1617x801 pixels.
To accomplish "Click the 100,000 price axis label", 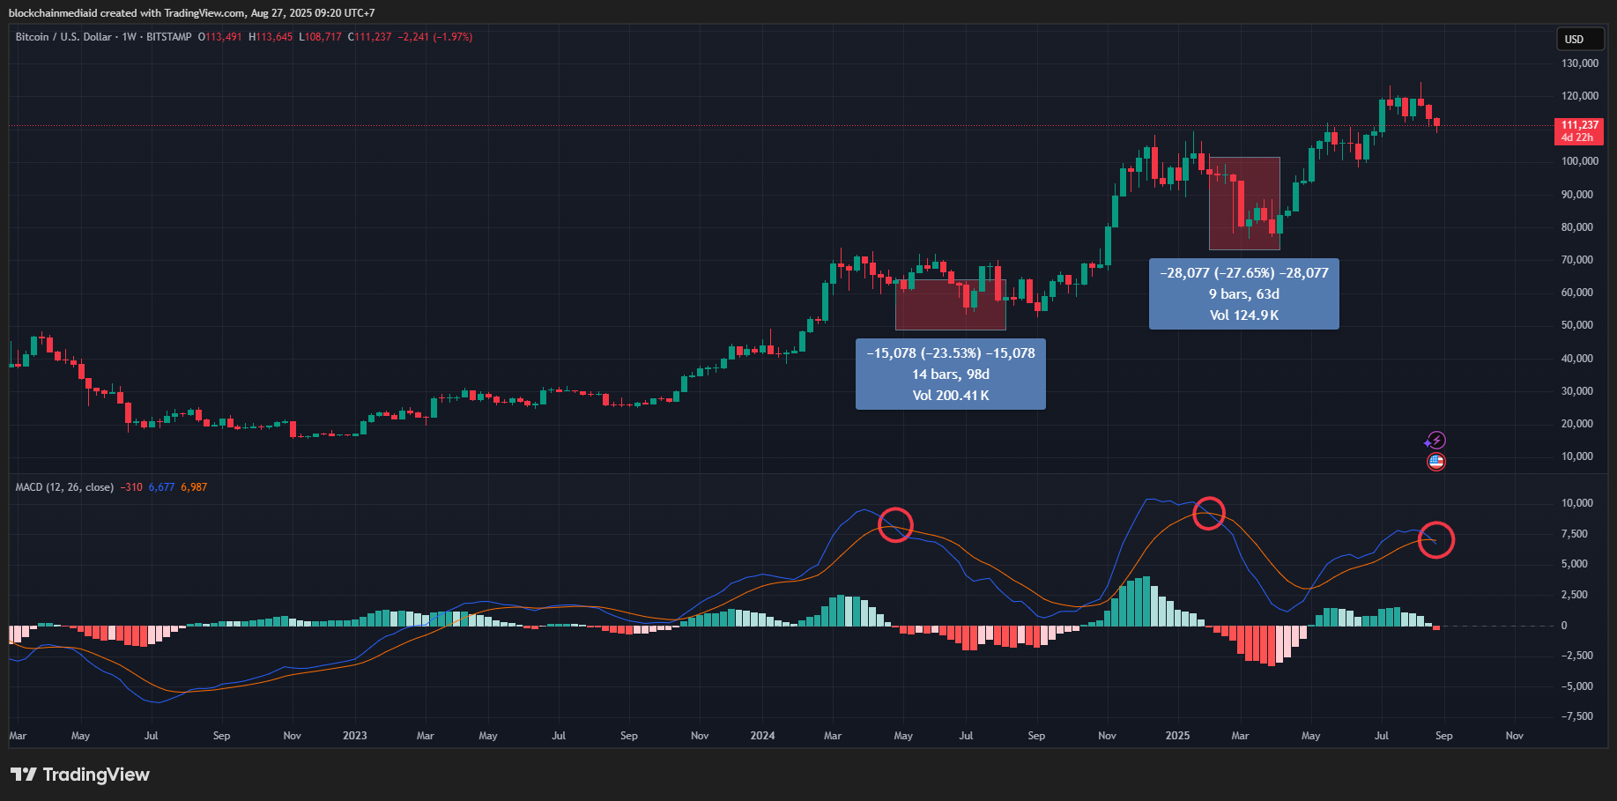I will [1580, 161].
